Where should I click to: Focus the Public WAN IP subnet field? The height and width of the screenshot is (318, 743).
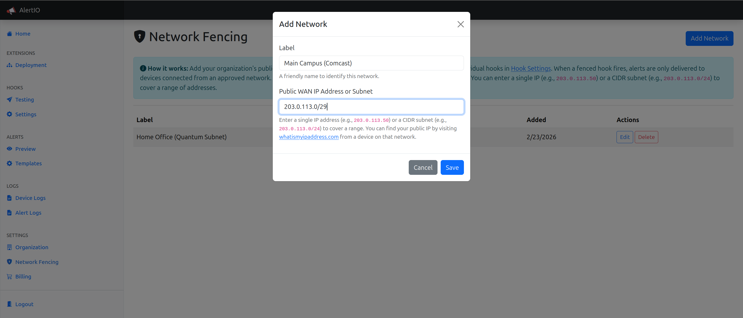(x=371, y=107)
